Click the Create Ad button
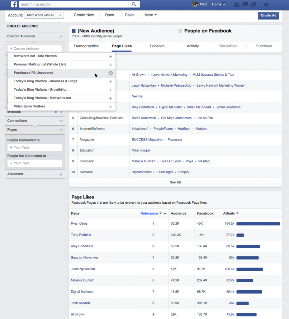 (x=268, y=16)
